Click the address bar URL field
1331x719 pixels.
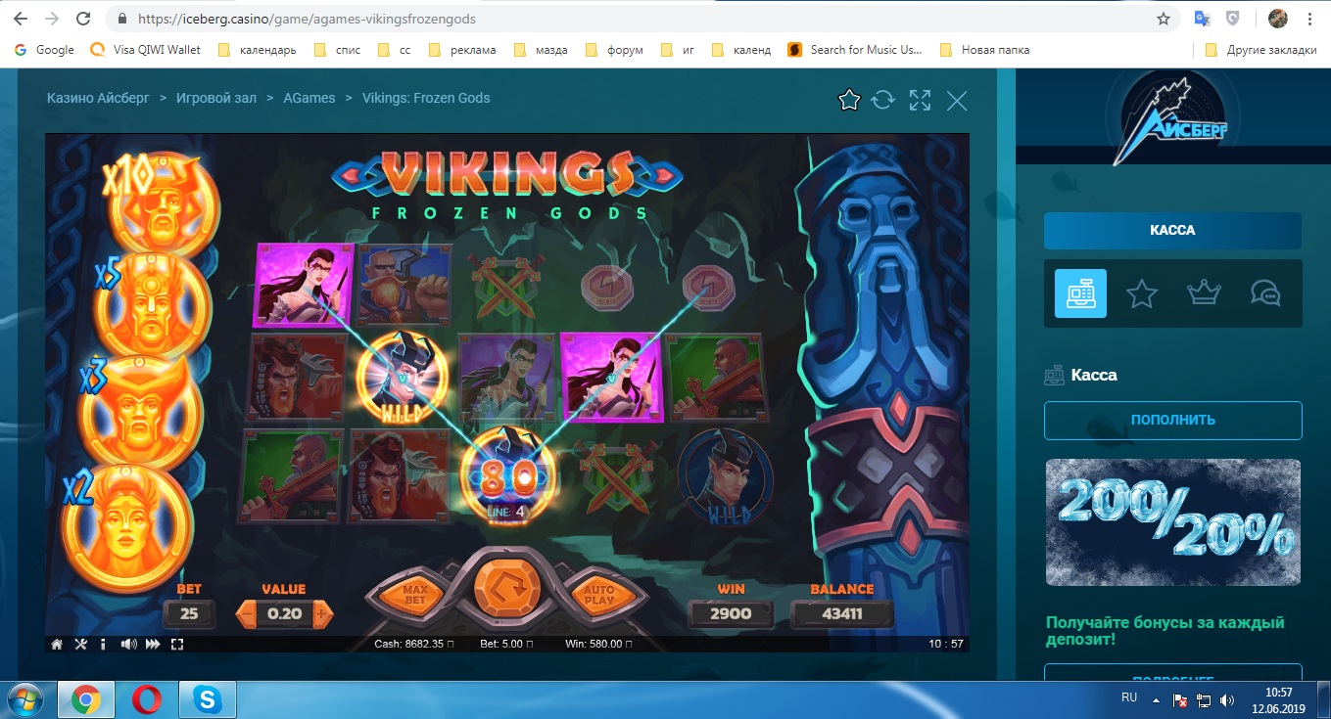click(627, 19)
